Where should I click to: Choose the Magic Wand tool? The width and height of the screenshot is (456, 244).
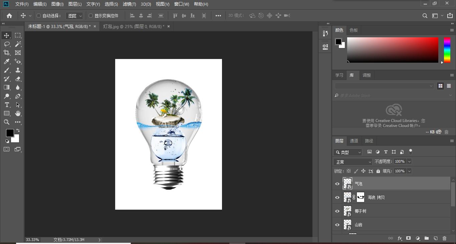pyautogui.click(x=18, y=44)
